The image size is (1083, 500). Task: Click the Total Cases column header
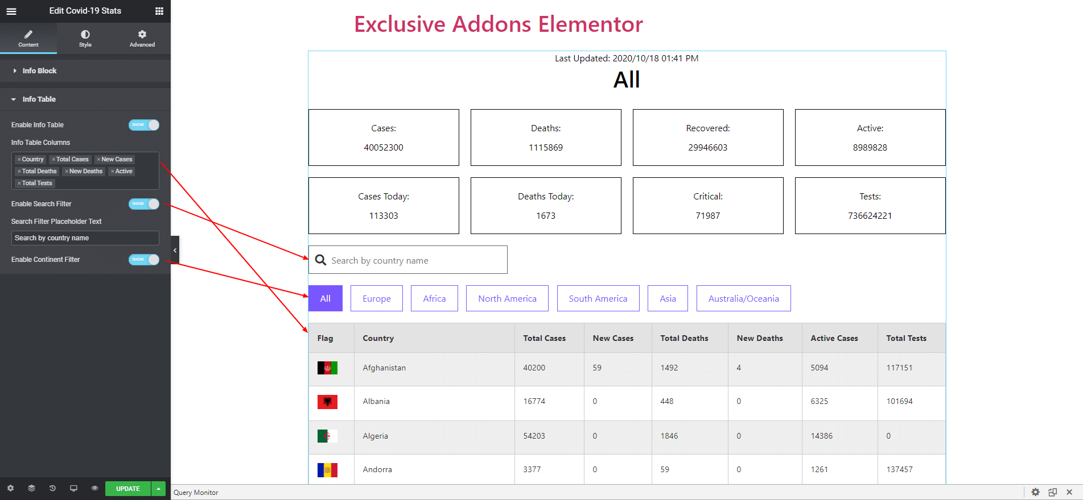tap(549, 338)
